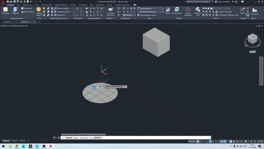Click the Undo arrow in quick access toolbar

click(x=31, y=2)
